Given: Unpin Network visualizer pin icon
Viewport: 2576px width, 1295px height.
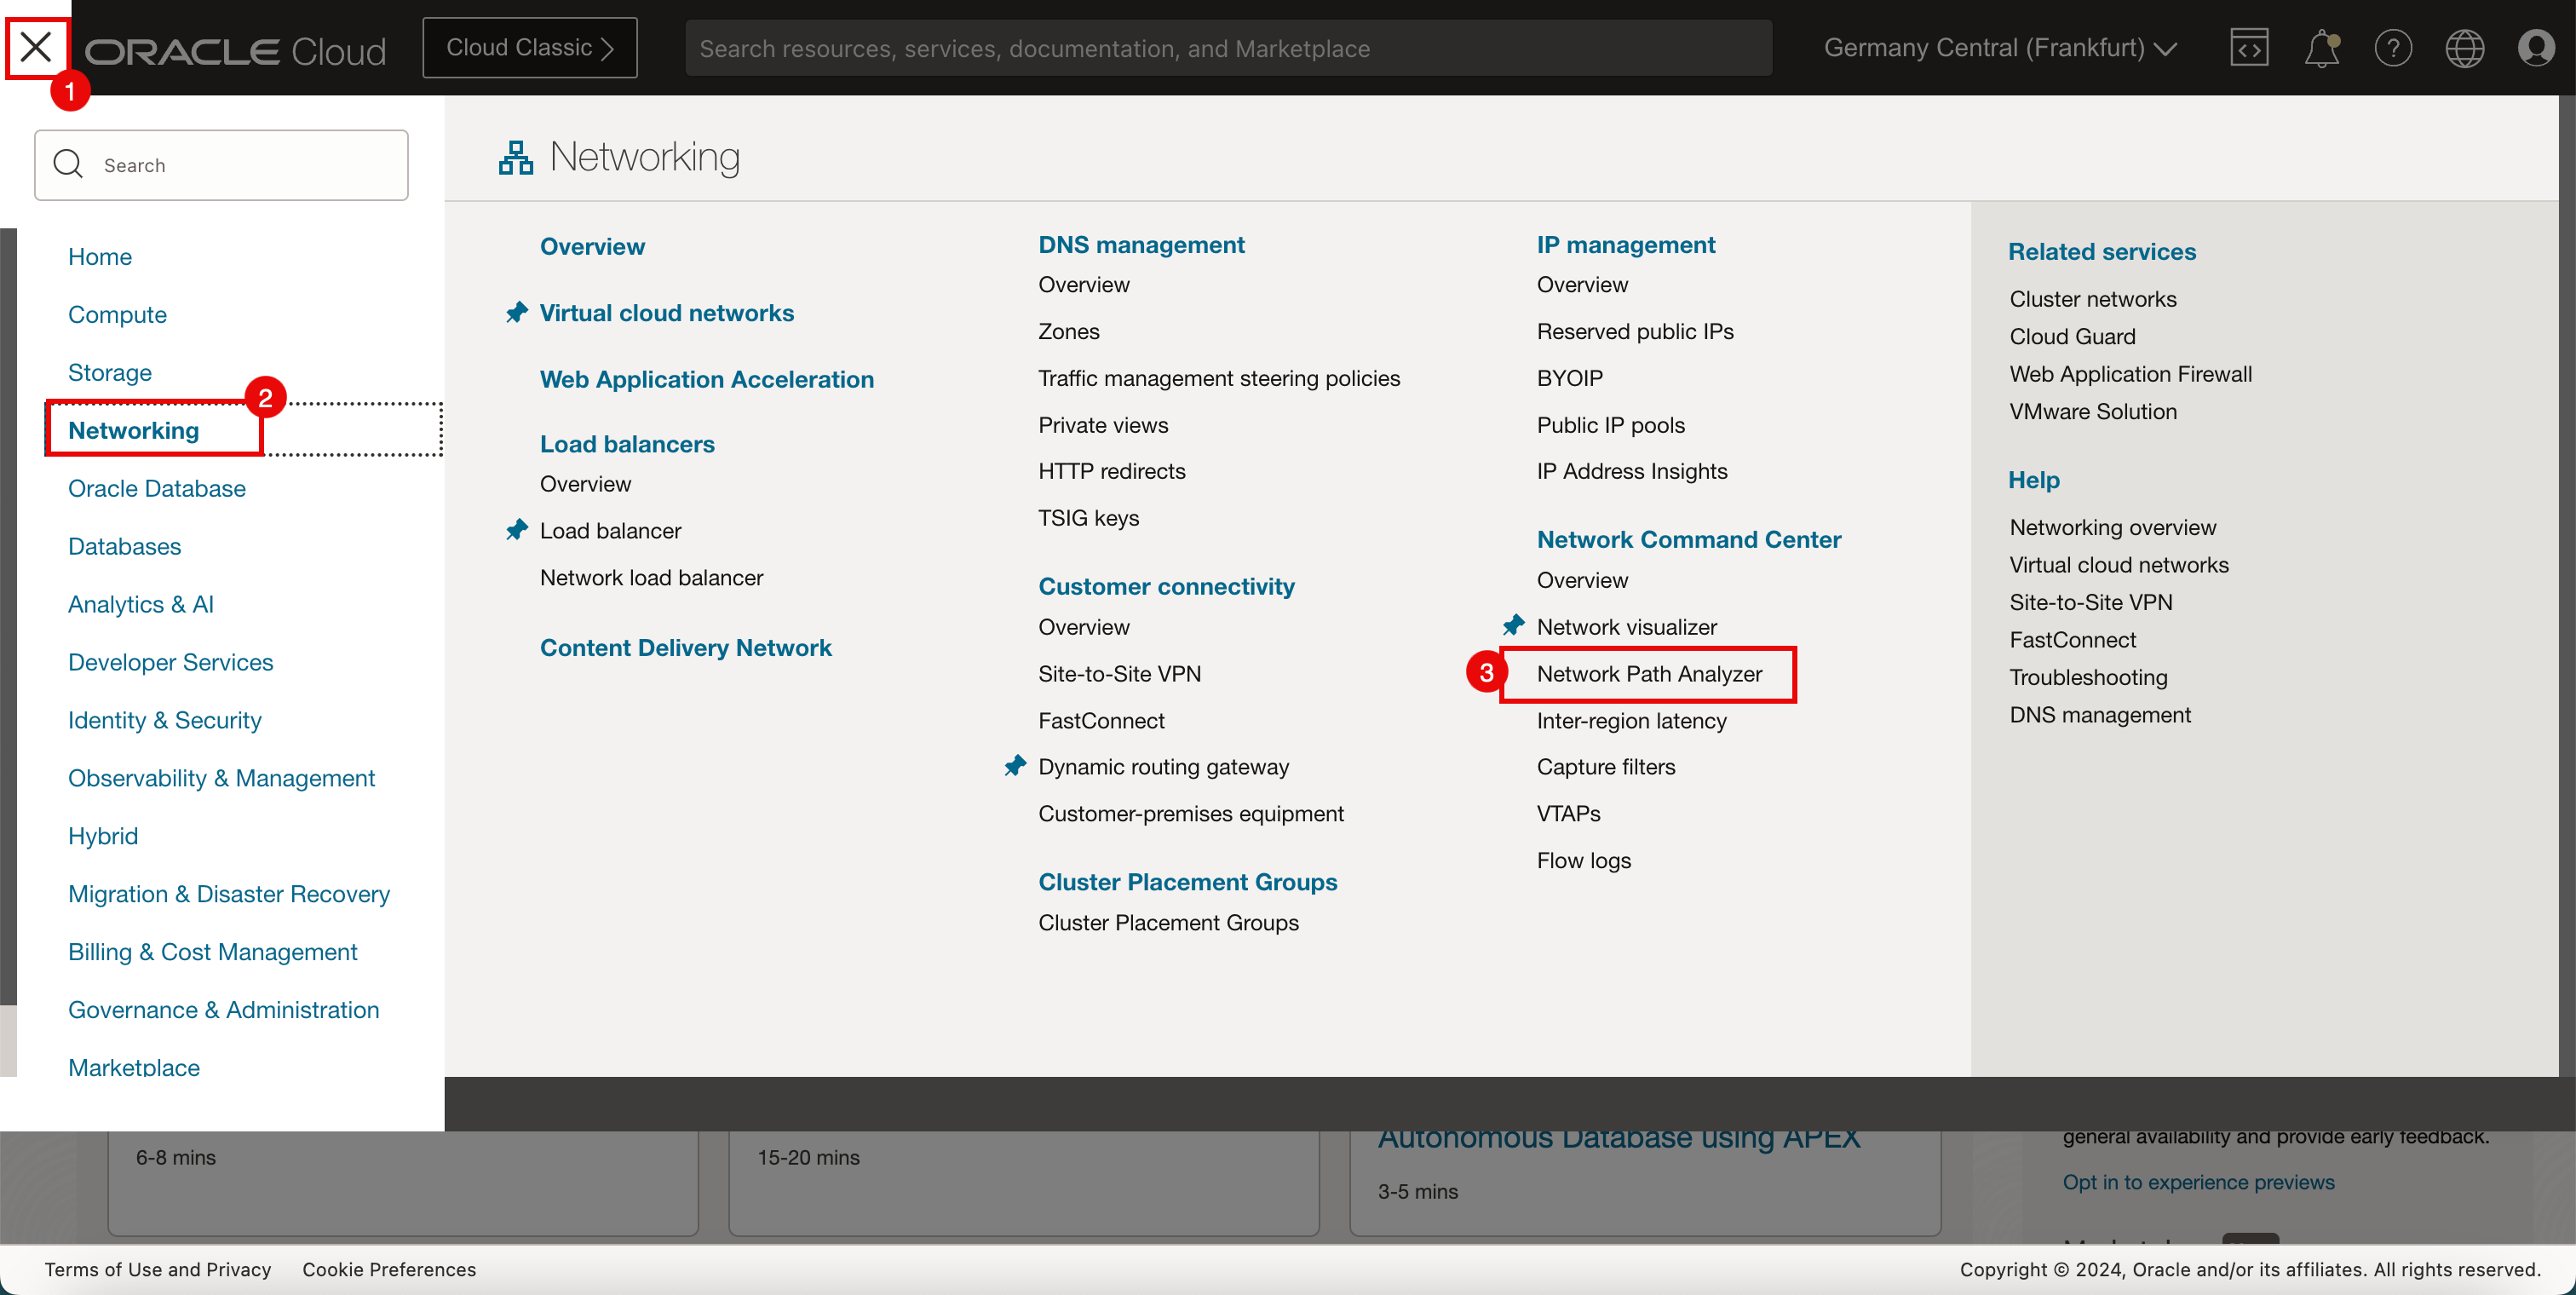Looking at the screenshot, I should click(x=1513, y=626).
